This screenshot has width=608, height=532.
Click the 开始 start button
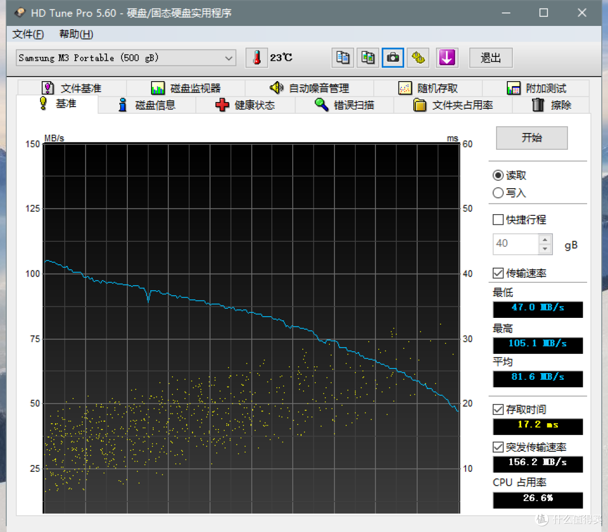tap(531, 138)
